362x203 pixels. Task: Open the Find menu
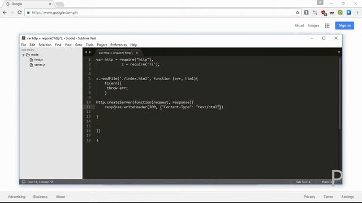(x=58, y=45)
